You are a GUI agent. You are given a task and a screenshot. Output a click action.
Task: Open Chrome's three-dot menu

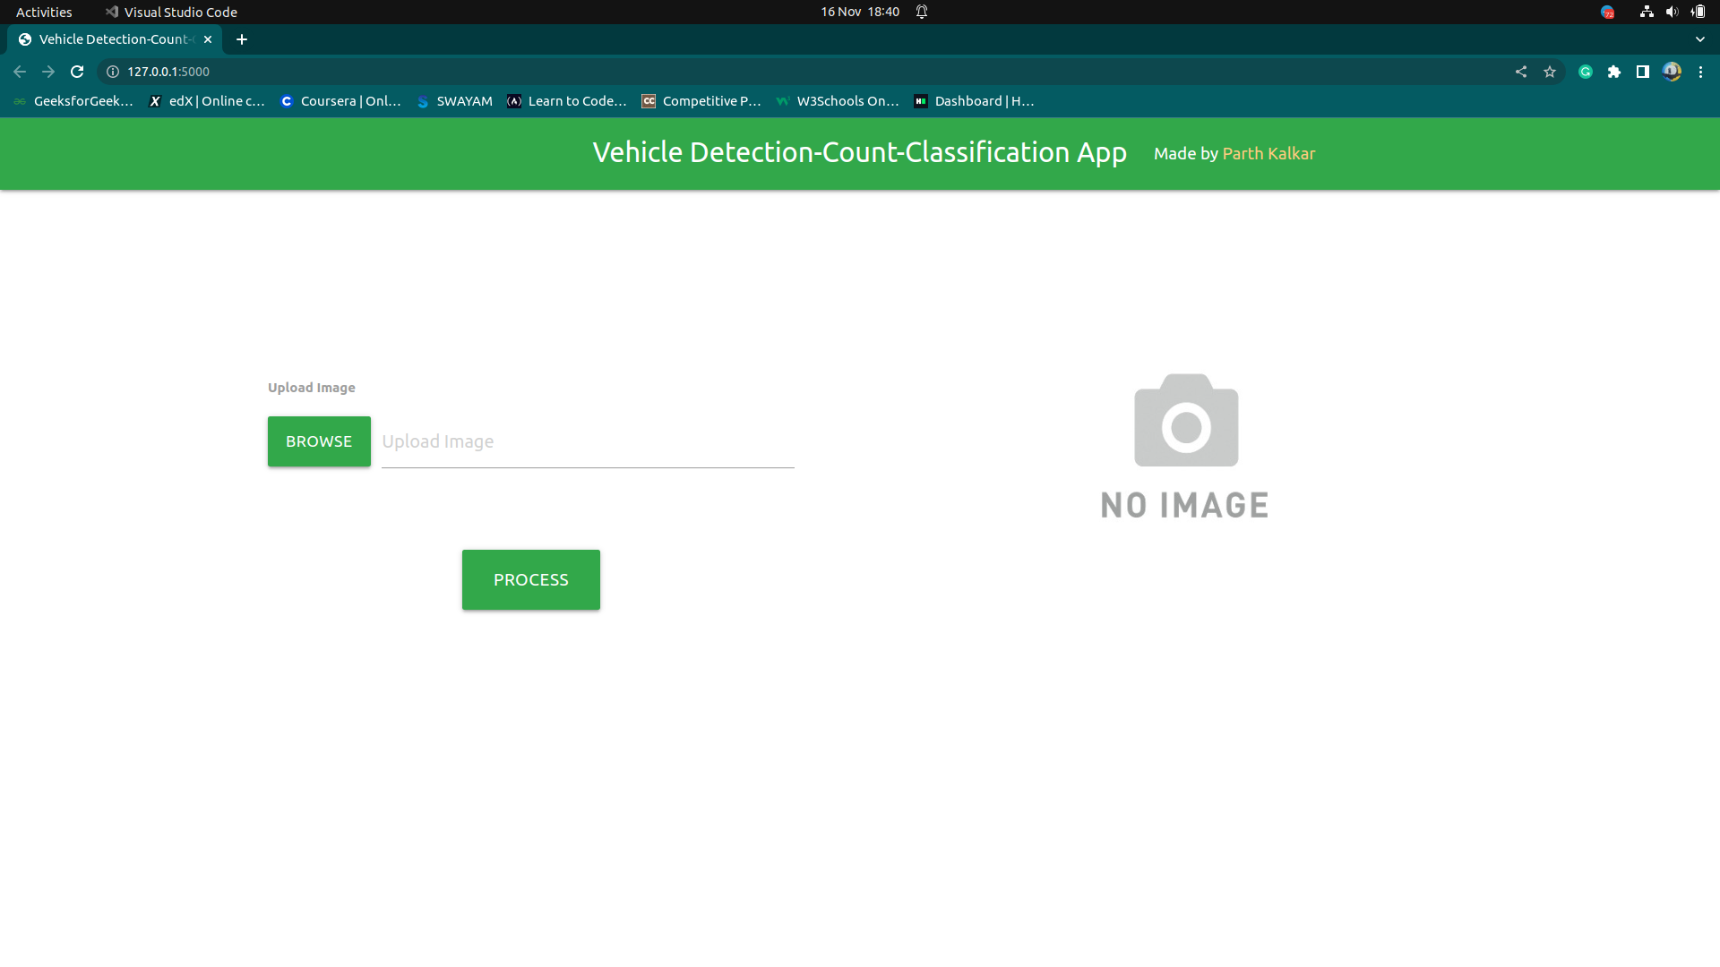[1701, 72]
